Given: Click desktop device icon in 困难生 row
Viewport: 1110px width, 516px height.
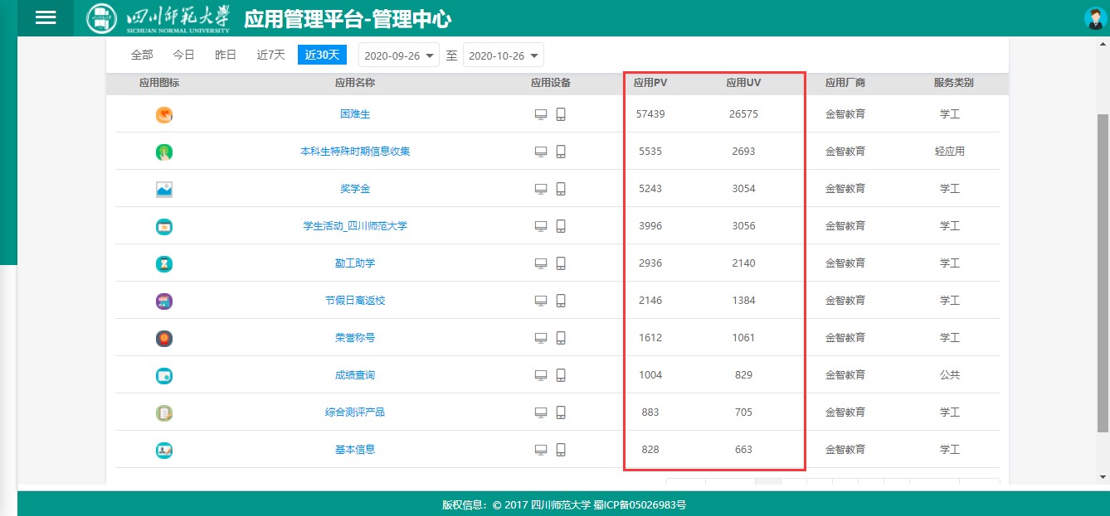Looking at the screenshot, I should click(x=541, y=114).
